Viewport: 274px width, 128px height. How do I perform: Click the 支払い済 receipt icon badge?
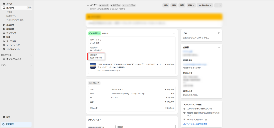coord(94,83)
